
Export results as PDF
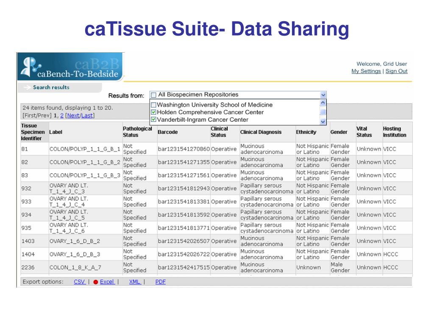click(161, 282)
